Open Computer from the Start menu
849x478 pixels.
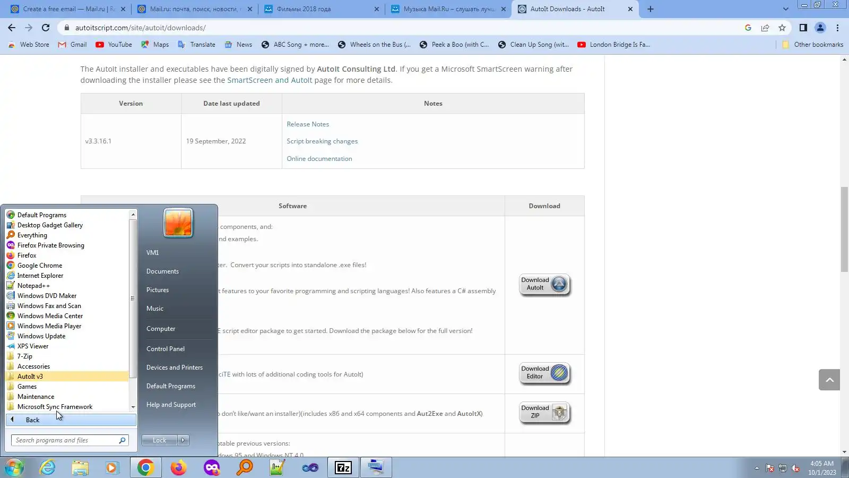pyautogui.click(x=161, y=329)
